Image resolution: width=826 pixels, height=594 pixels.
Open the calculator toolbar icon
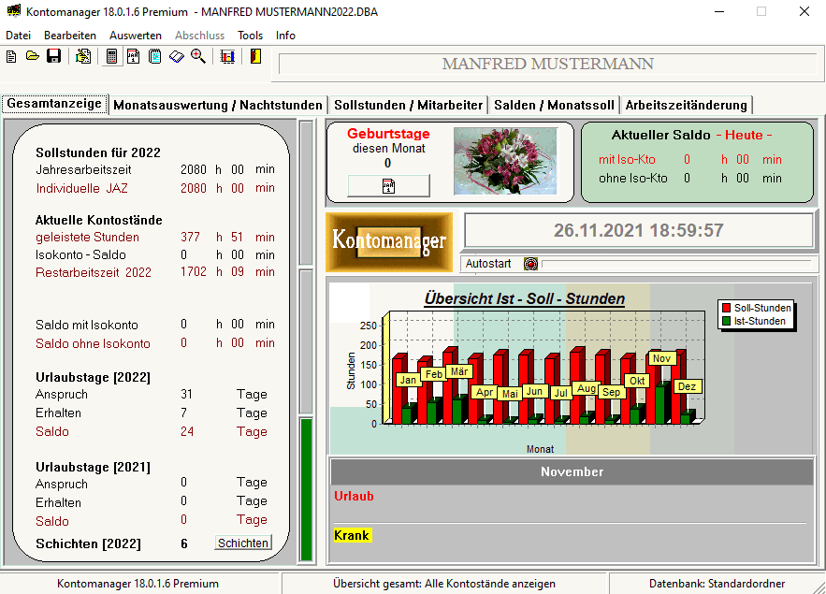tap(111, 56)
